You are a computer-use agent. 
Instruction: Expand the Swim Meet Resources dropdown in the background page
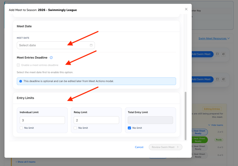214,38
